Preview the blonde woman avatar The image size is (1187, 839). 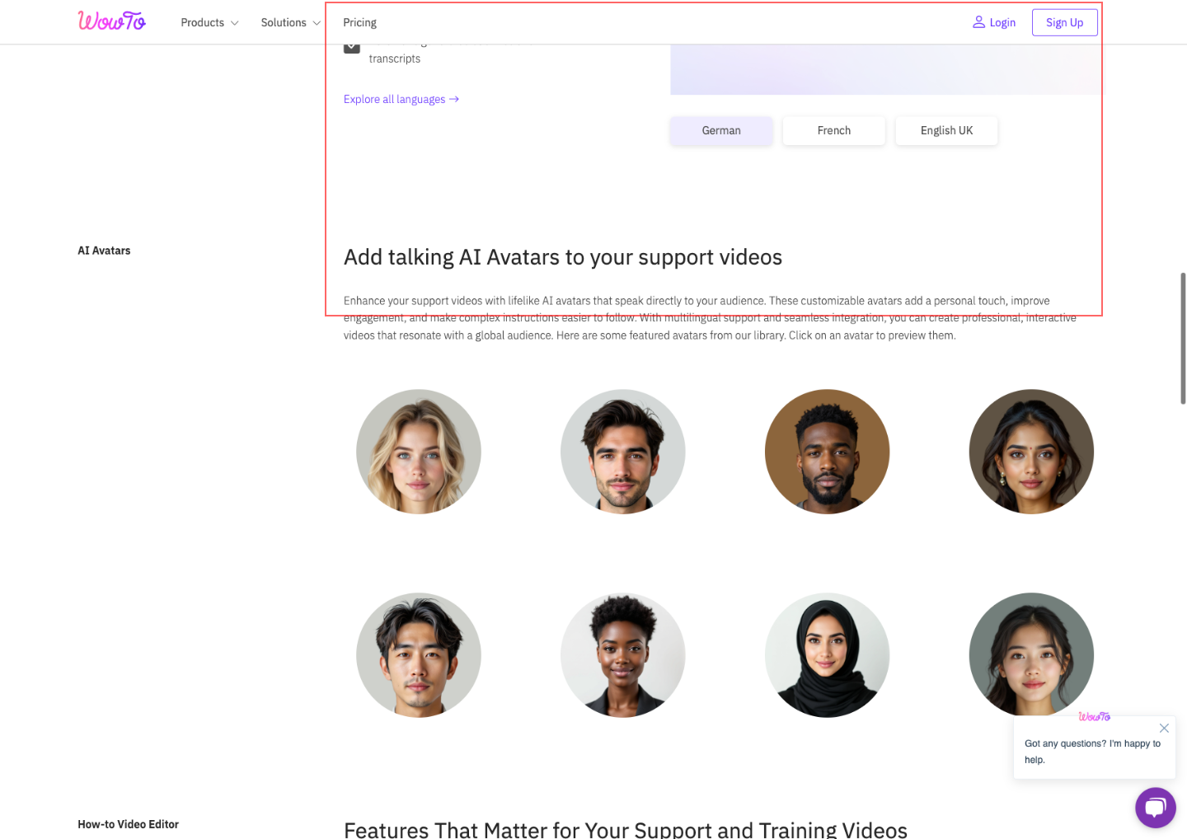point(419,452)
